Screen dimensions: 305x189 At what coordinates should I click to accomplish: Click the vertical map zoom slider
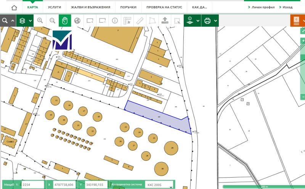[x=303, y=76]
